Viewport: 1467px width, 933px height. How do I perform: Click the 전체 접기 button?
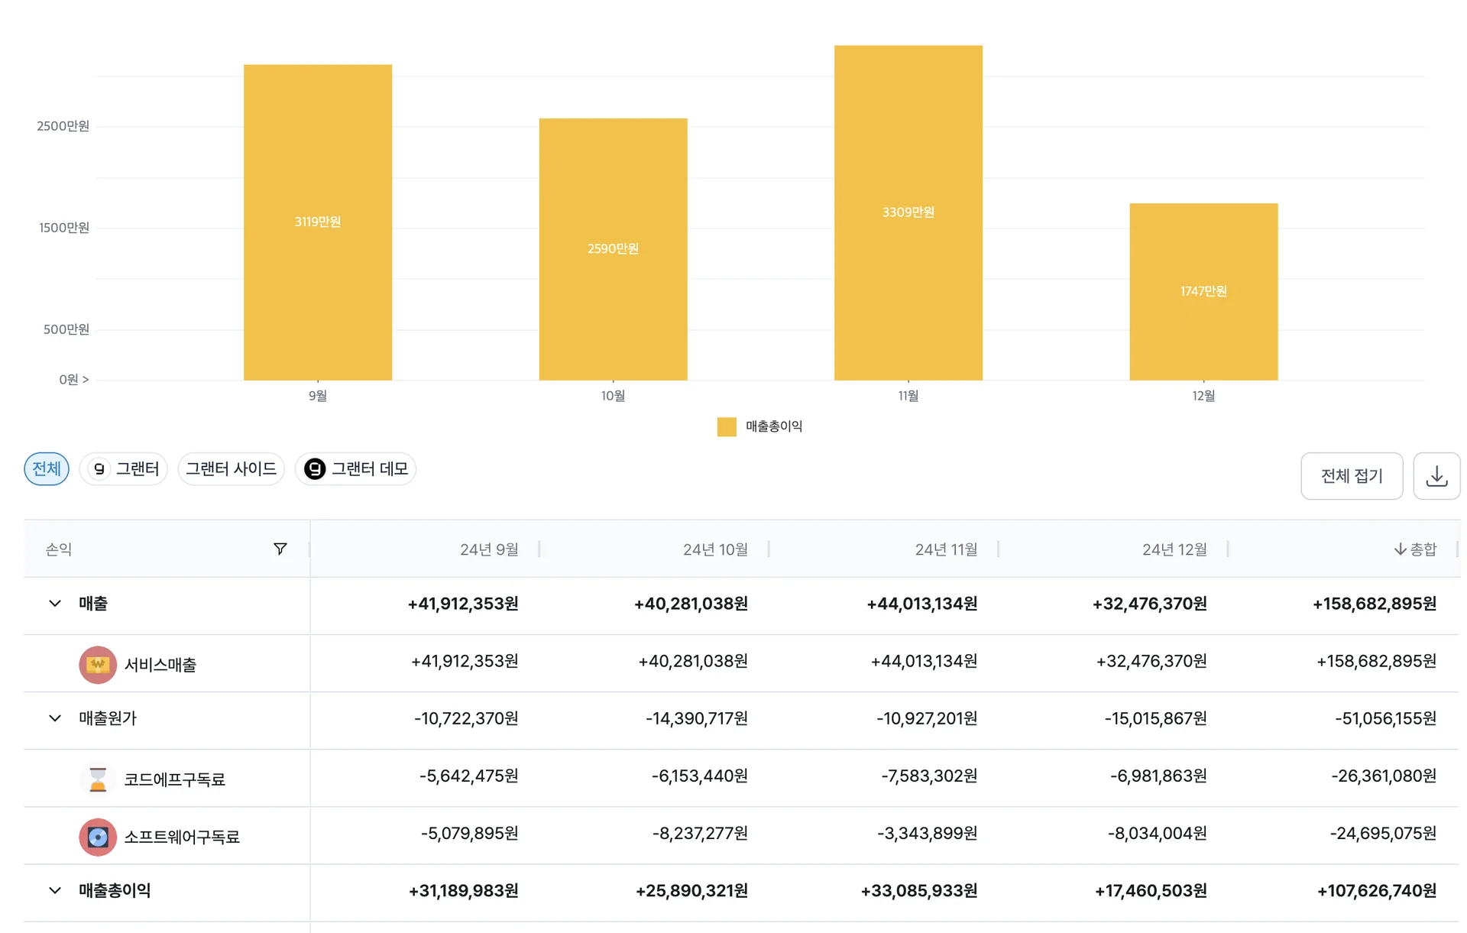(x=1352, y=476)
